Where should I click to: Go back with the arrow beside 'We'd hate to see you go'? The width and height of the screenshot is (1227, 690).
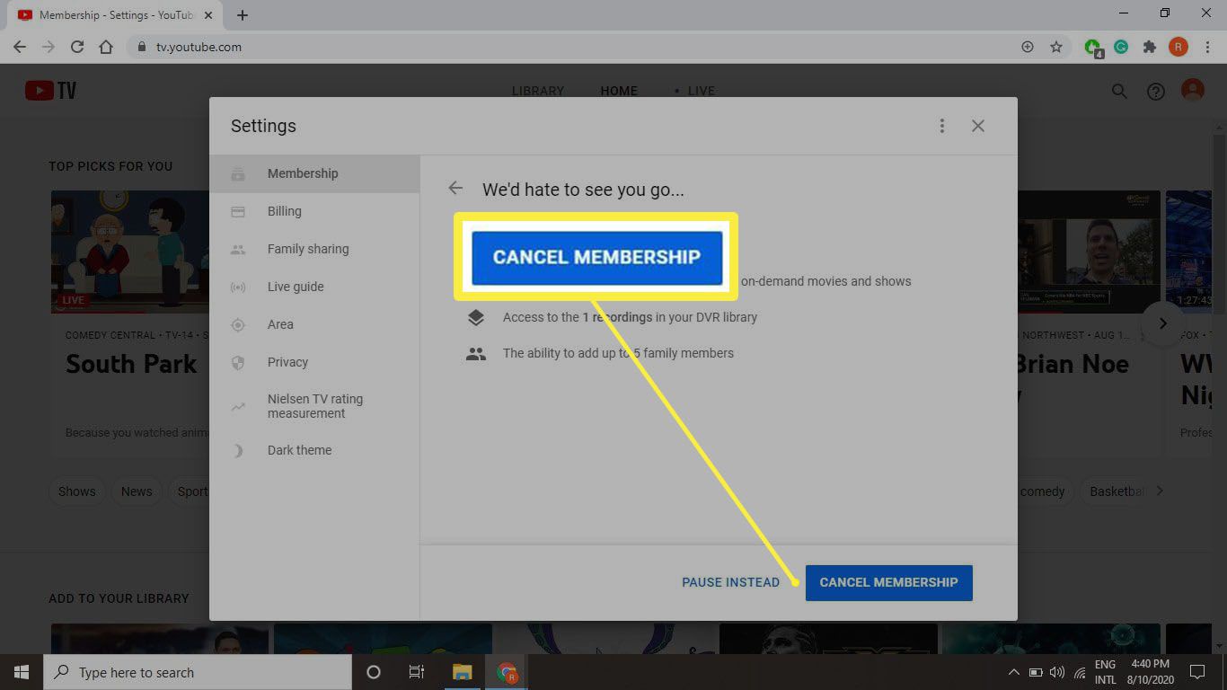pyautogui.click(x=455, y=188)
